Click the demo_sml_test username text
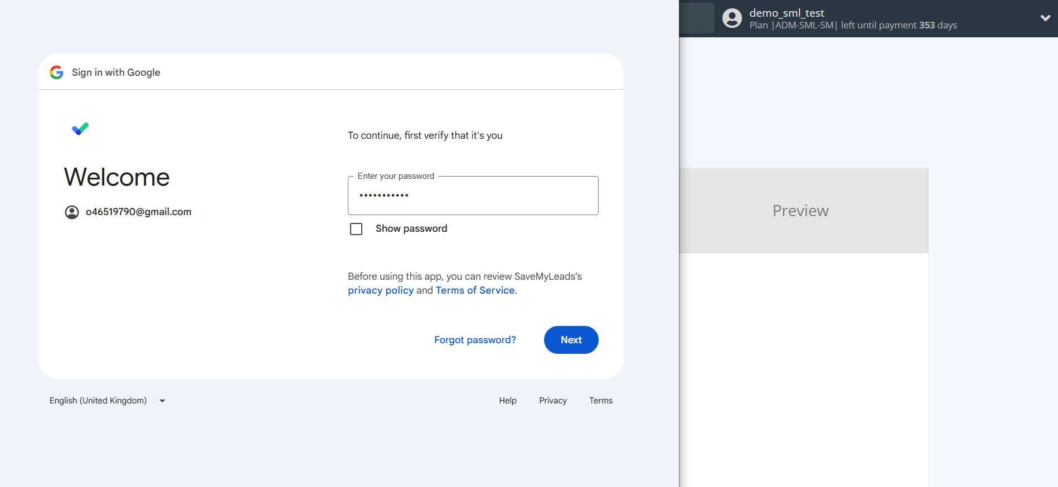 click(786, 13)
